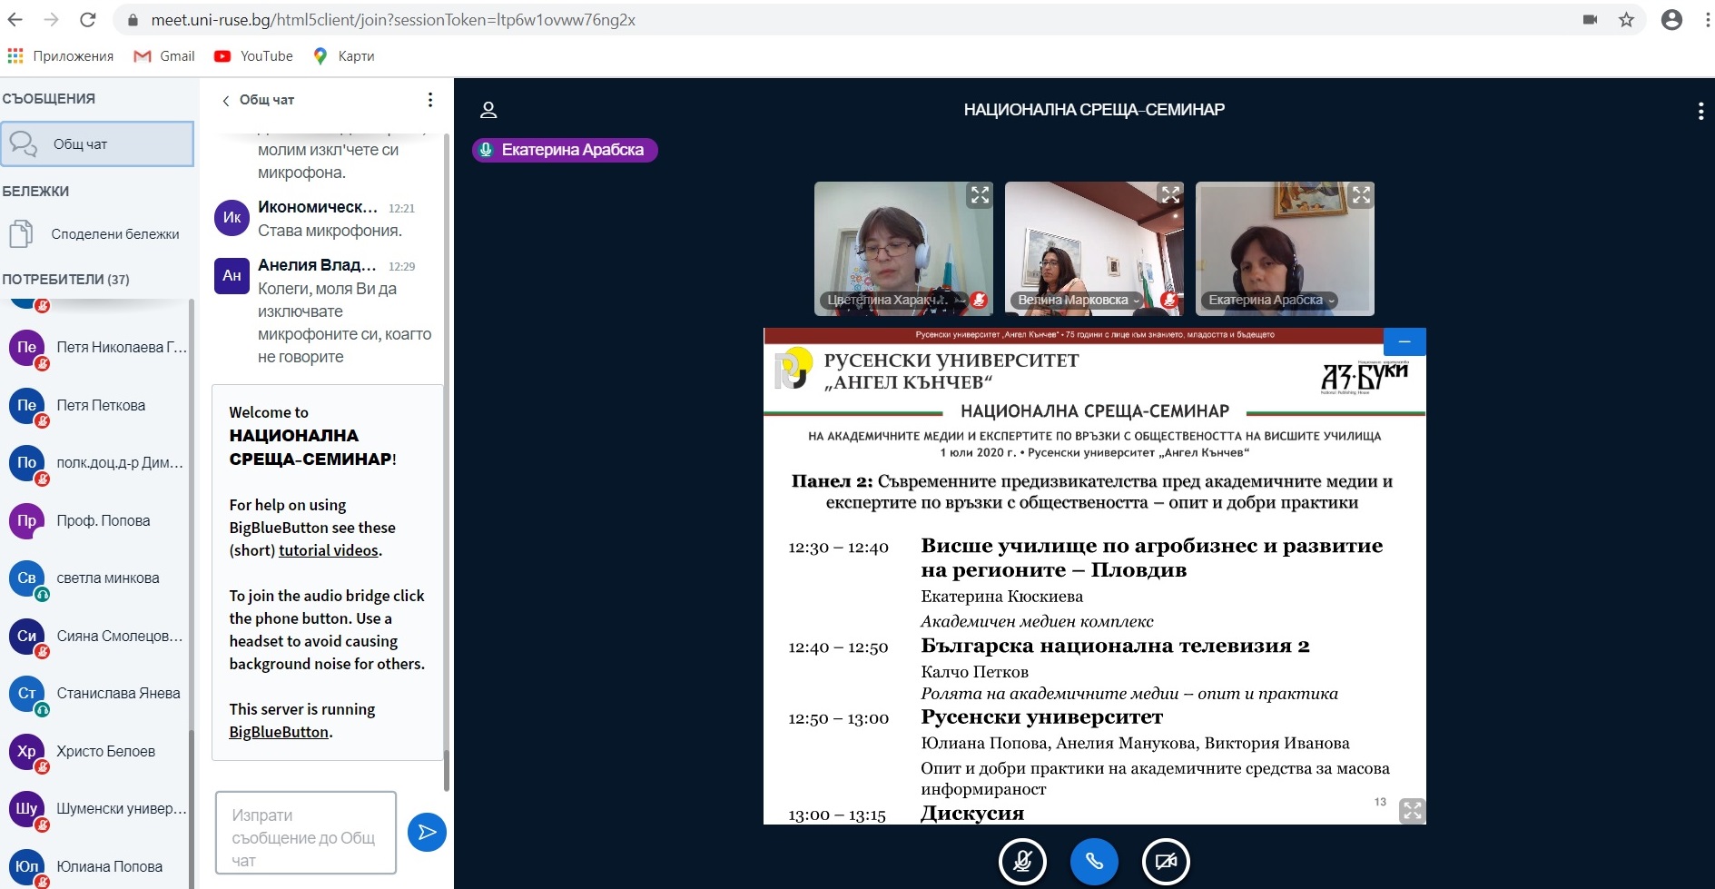The width and height of the screenshot is (1715, 889).
Task: Minimize the presentation with blue button
Action: [x=1405, y=341]
